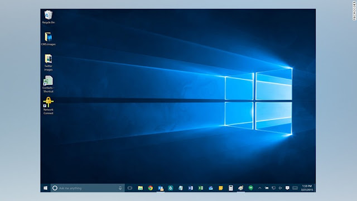Open Google Chrome from the taskbar
The height and width of the screenshot is (201, 357).
click(150, 188)
